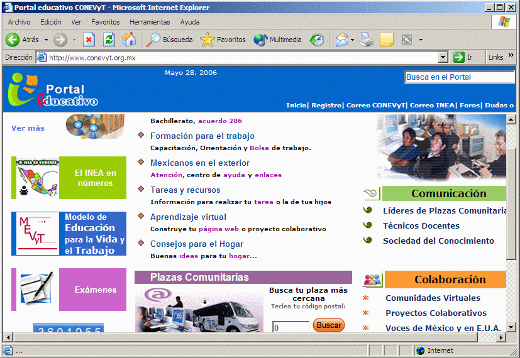520x358 pixels.
Task: Click the Ir green arrow go button
Action: point(458,57)
